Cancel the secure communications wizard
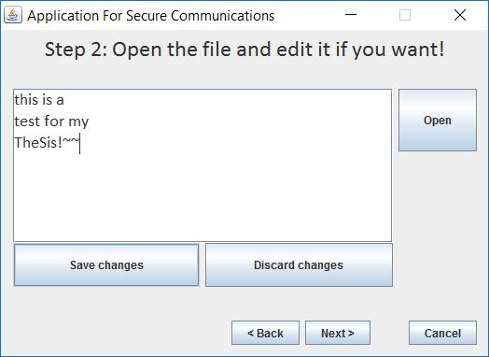The image size is (489, 357). tap(442, 333)
